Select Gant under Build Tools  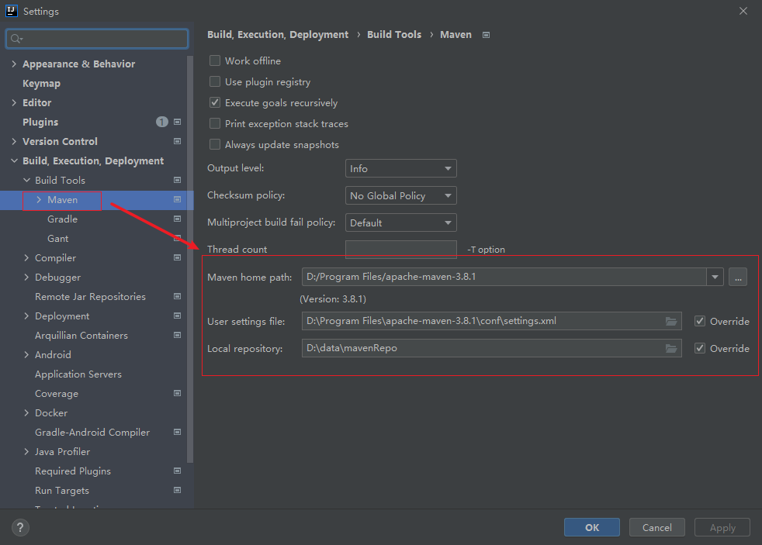(58, 239)
